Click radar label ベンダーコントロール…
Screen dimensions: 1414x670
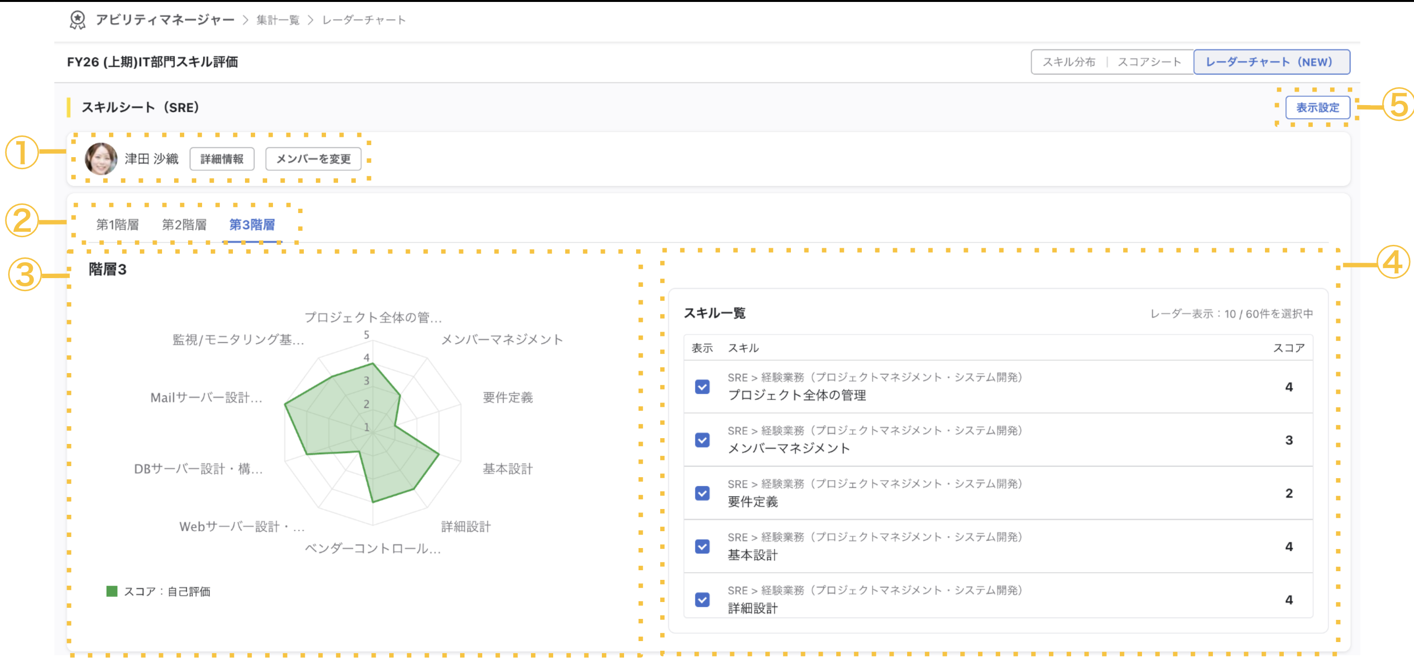373,548
